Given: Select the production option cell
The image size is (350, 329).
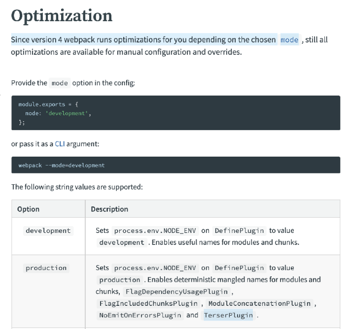Looking at the screenshot, I should pos(46,268).
